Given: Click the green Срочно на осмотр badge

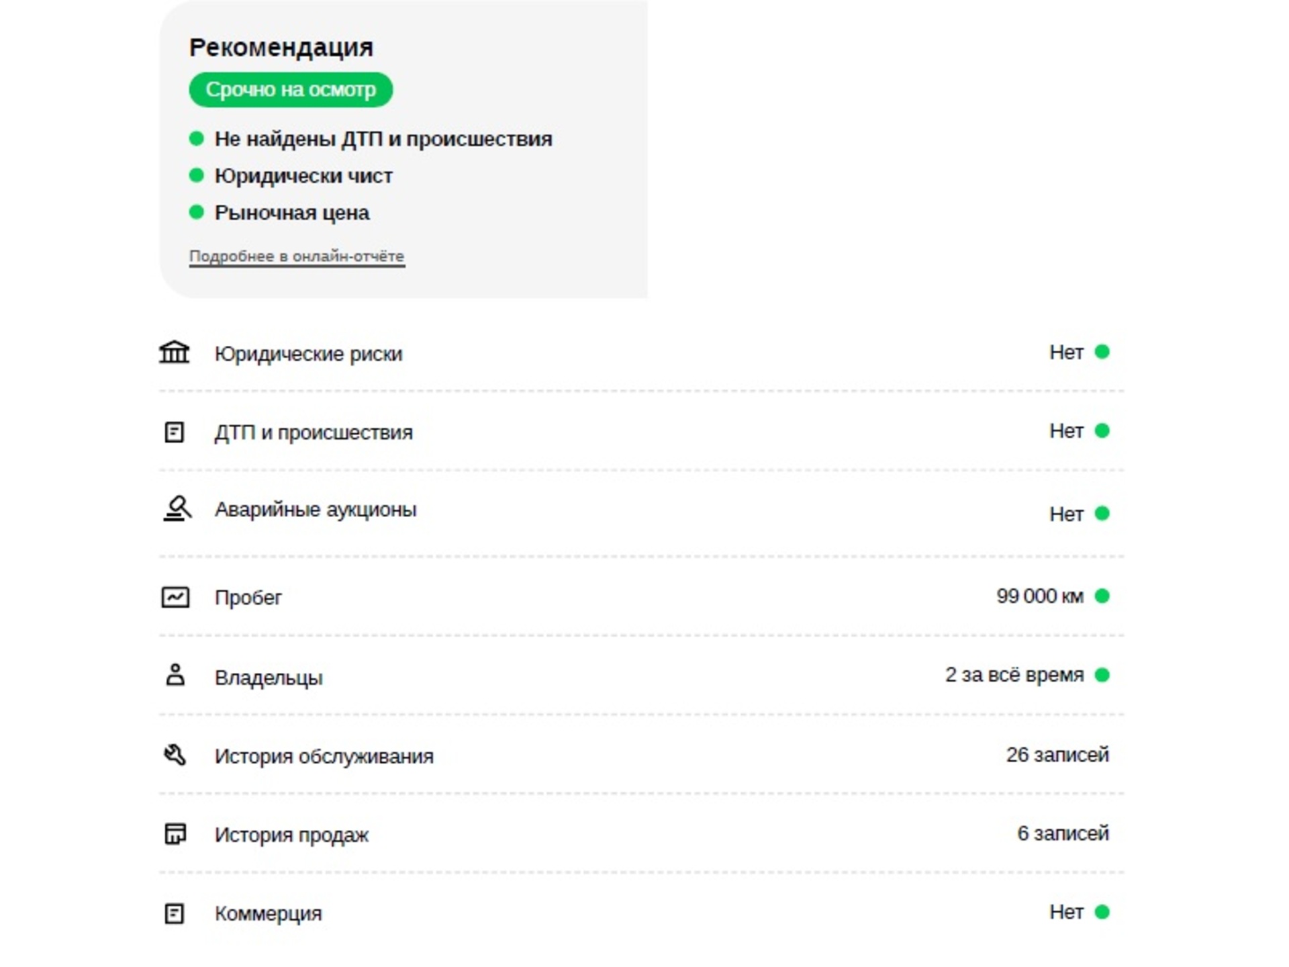Looking at the screenshot, I should [291, 89].
